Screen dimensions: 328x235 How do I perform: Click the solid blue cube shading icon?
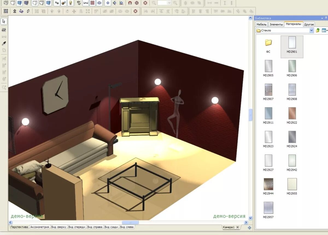pos(19,3)
